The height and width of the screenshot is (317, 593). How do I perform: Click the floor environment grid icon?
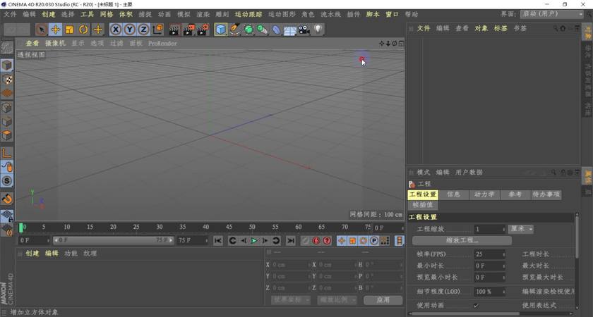290,30
